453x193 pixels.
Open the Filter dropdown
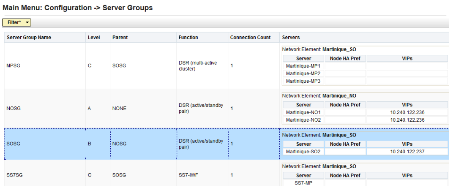pos(16,22)
